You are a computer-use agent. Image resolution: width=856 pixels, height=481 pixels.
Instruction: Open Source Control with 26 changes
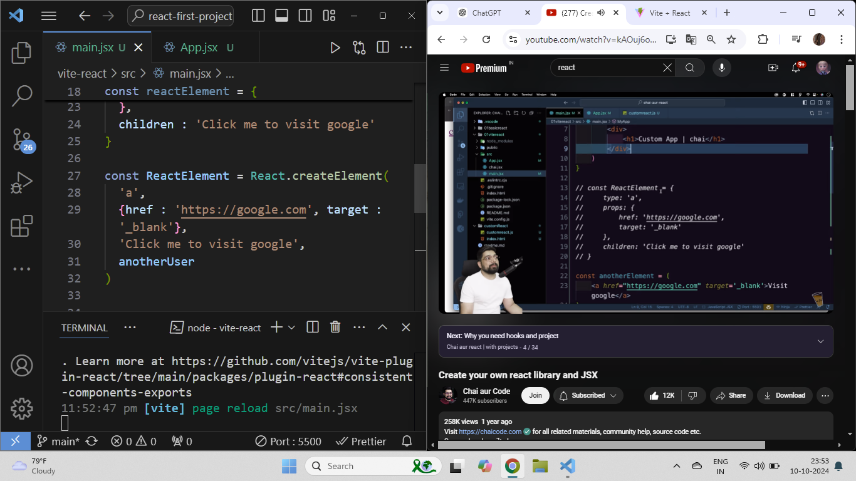coord(22,140)
